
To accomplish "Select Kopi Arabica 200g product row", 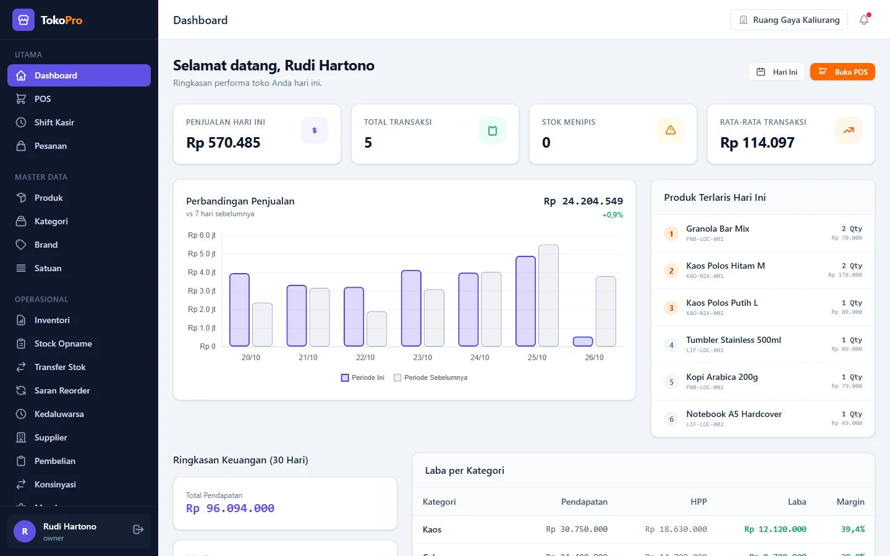I will [763, 382].
